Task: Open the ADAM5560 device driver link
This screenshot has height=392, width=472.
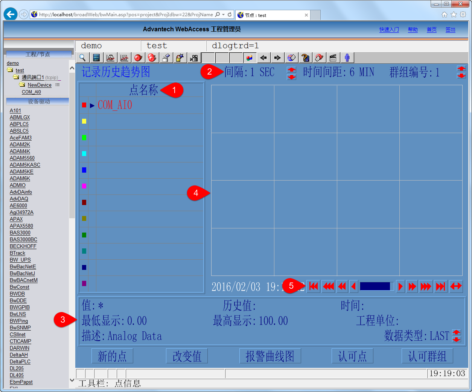Action: (22, 158)
